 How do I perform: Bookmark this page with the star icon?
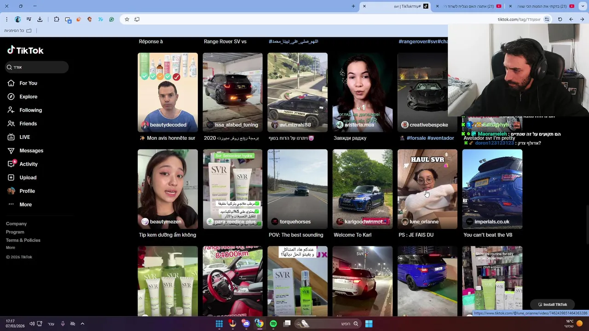click(x=127, y=19)
